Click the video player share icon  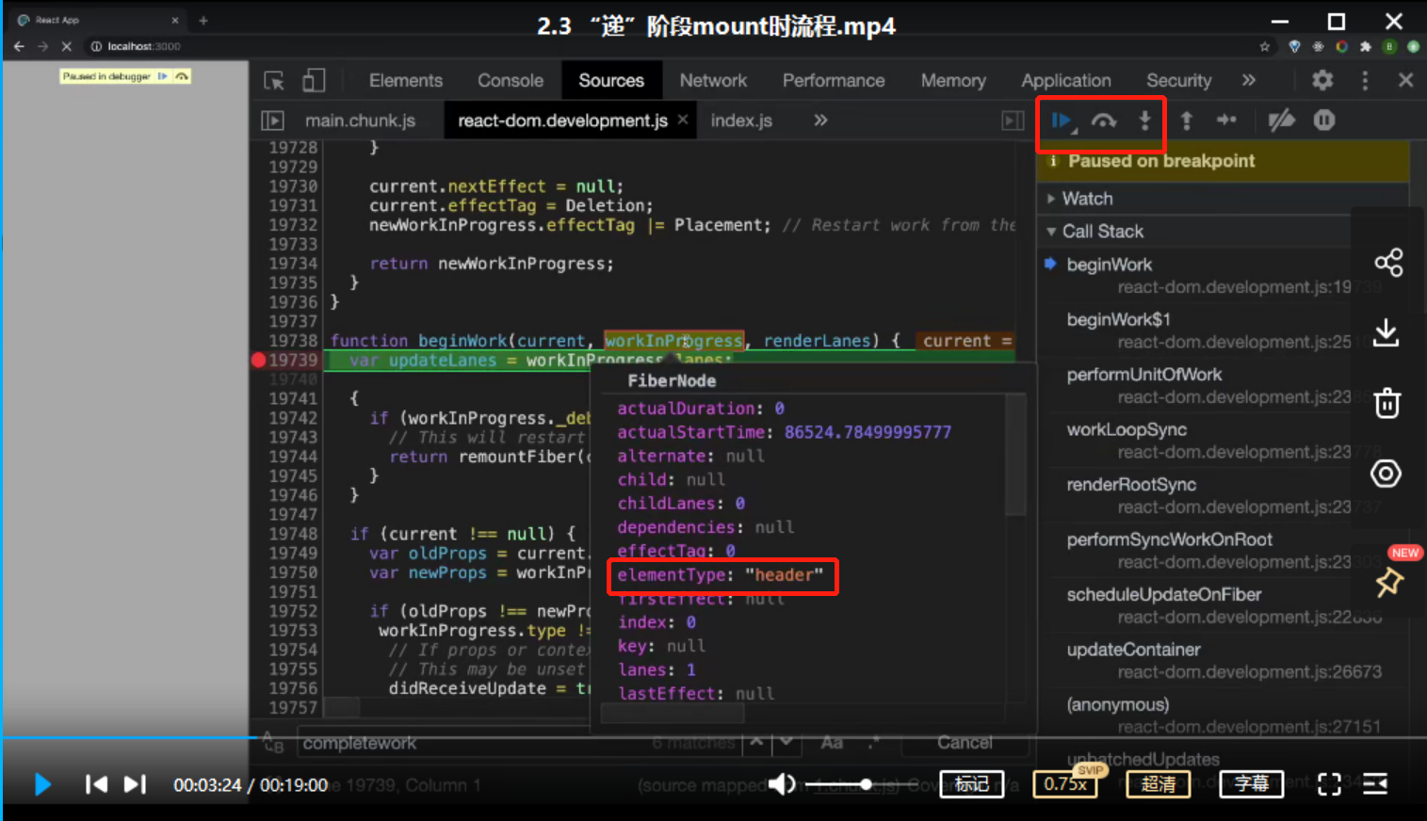coord(1388,263)
